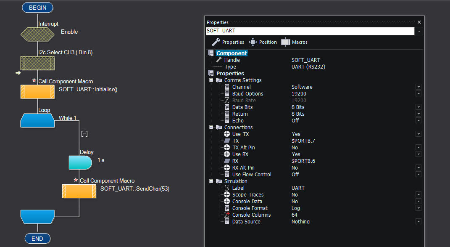The image size is (450, 247).
Task: Close the Properties panel
Action: 419,22
